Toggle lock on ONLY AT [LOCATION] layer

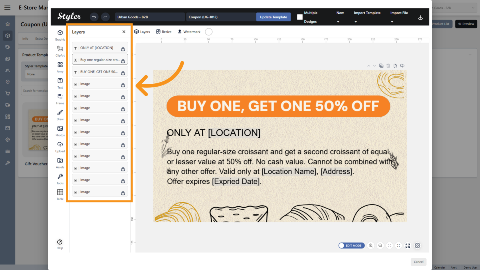point(123,49)
